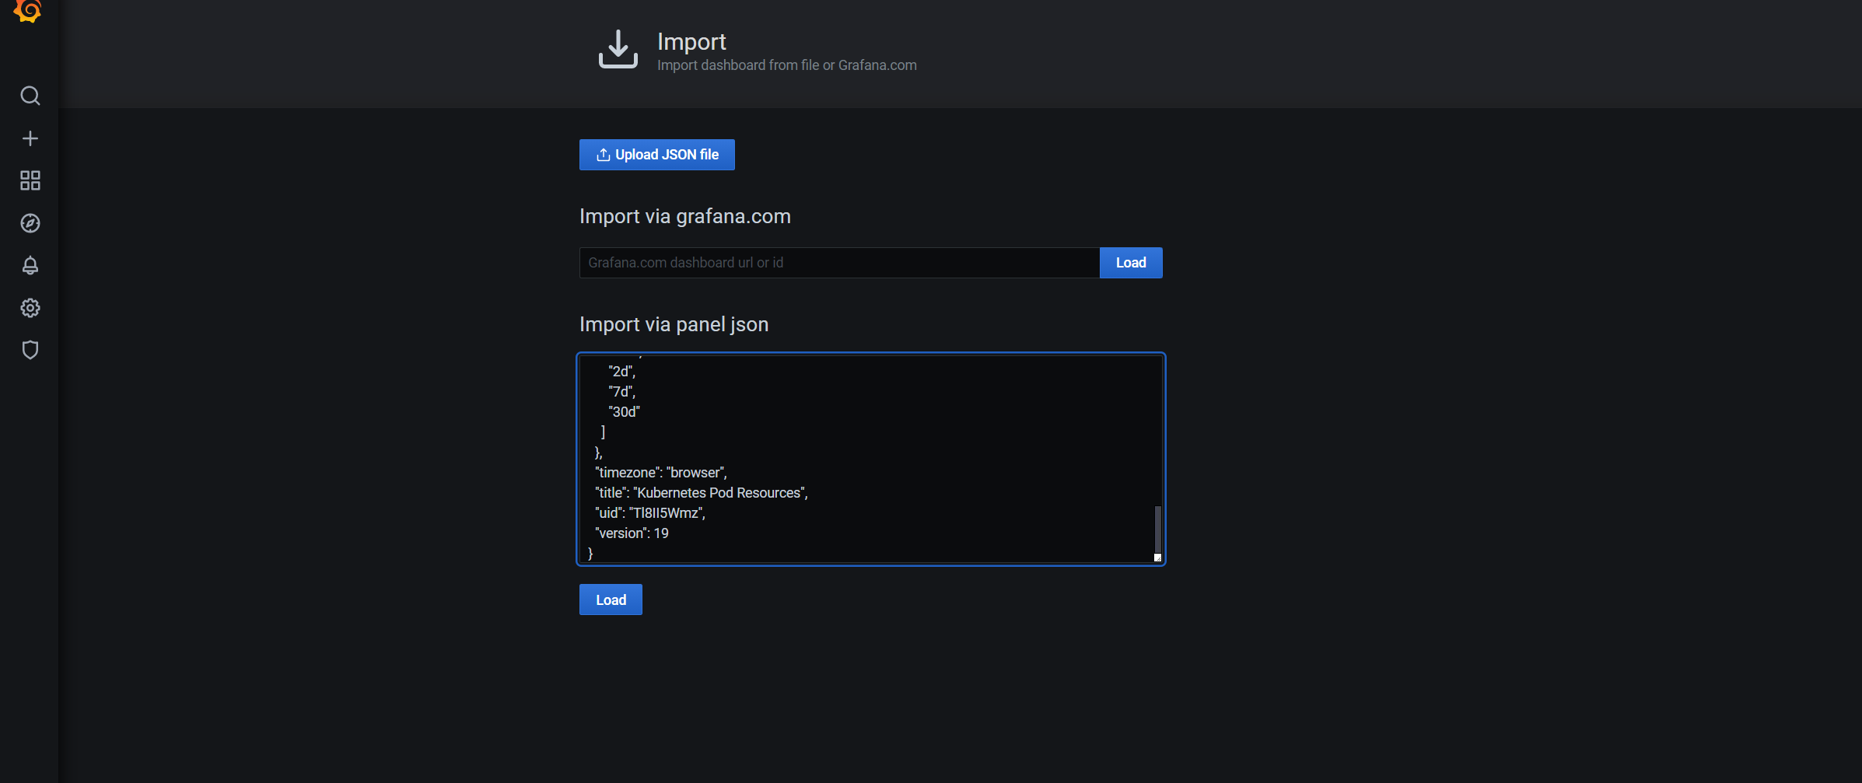Click Load button next to grafana.com field
Image resolution: width=1862 pixels, height=783 pixels.
[1131, 263]
